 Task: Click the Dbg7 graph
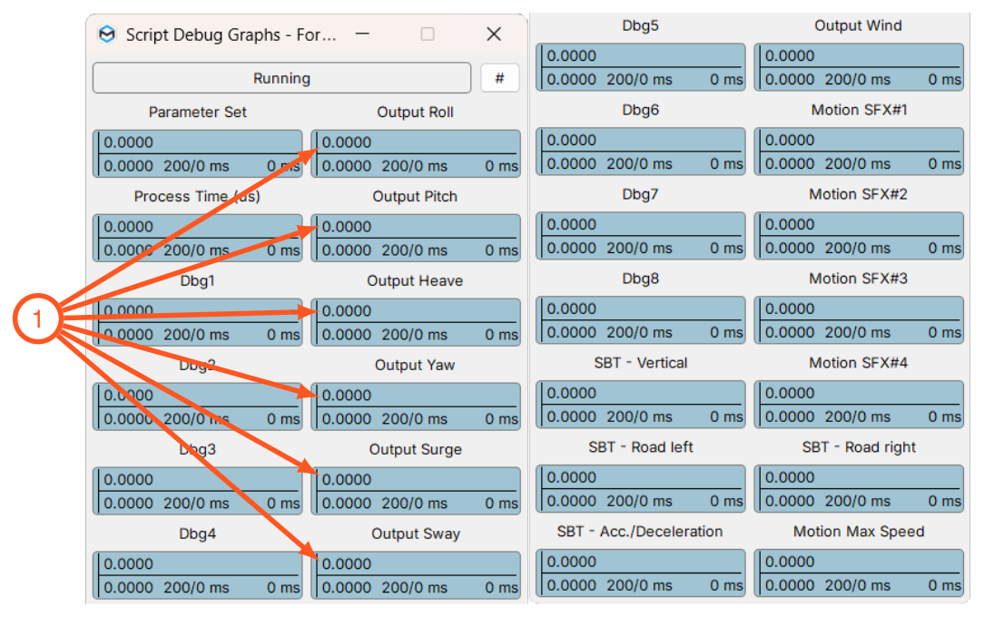point(641,236)
